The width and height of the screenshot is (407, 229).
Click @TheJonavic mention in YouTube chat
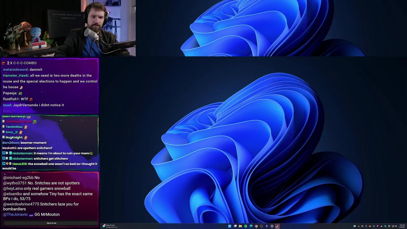(15, 214)
